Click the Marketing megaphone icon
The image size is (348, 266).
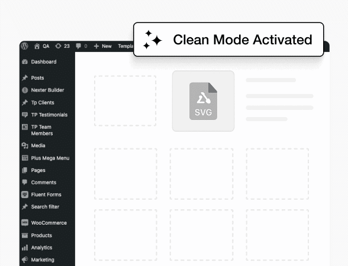pos(25,259)
